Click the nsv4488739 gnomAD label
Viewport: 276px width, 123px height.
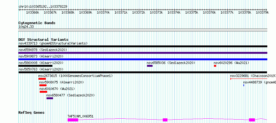[x=260, y=82]
